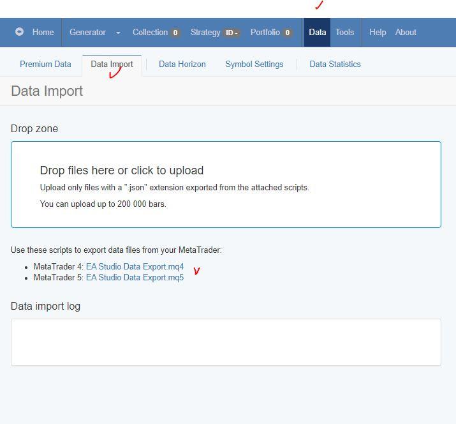
Task: Select the Data Import tab
Action: pos(112,64)
